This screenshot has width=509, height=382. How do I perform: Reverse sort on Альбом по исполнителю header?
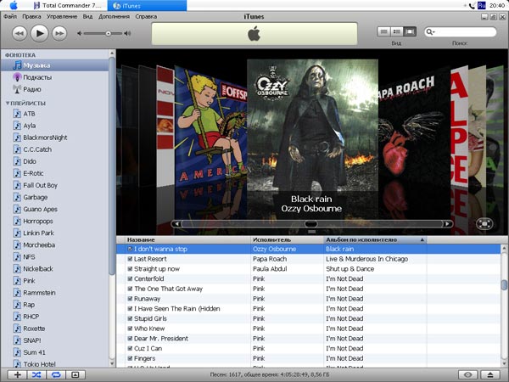(x=375, y=239)
